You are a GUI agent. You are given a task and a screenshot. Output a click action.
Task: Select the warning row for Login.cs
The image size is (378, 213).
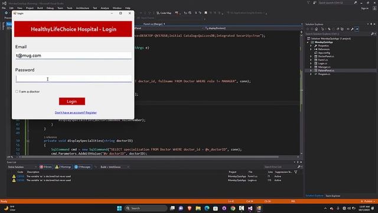[x=154, y=180]
